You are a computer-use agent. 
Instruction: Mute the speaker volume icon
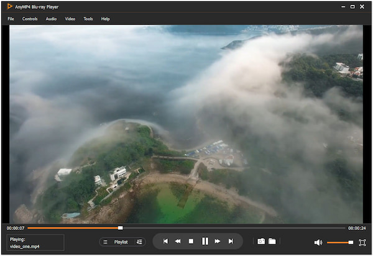[318, 242]
